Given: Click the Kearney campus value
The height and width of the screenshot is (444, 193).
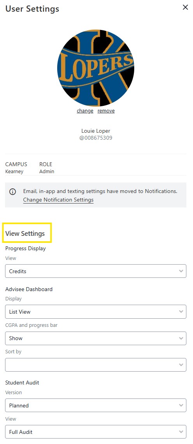Looking at the screenshot, I should [14, 172].
